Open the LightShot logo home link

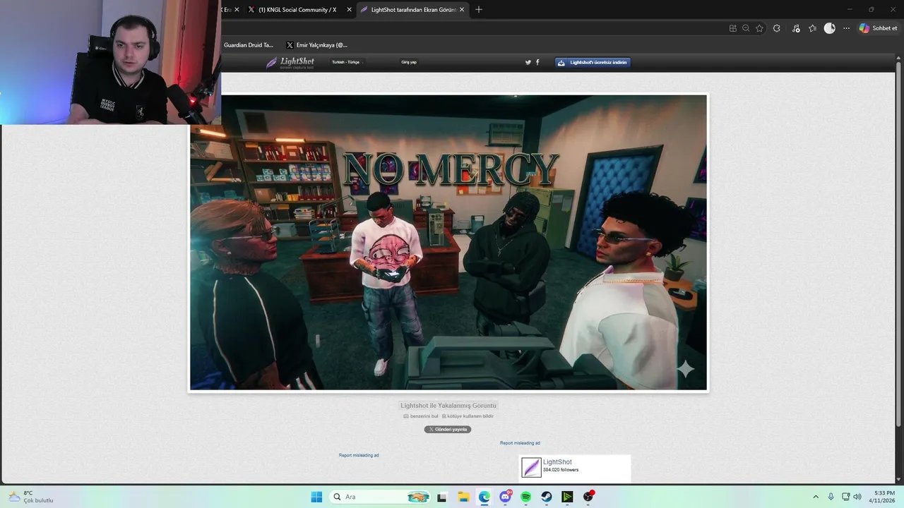pos(290,63)
